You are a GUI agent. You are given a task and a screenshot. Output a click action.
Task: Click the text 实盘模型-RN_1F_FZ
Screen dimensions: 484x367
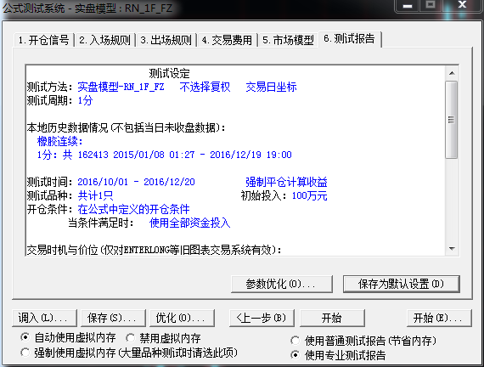[121, 87]
